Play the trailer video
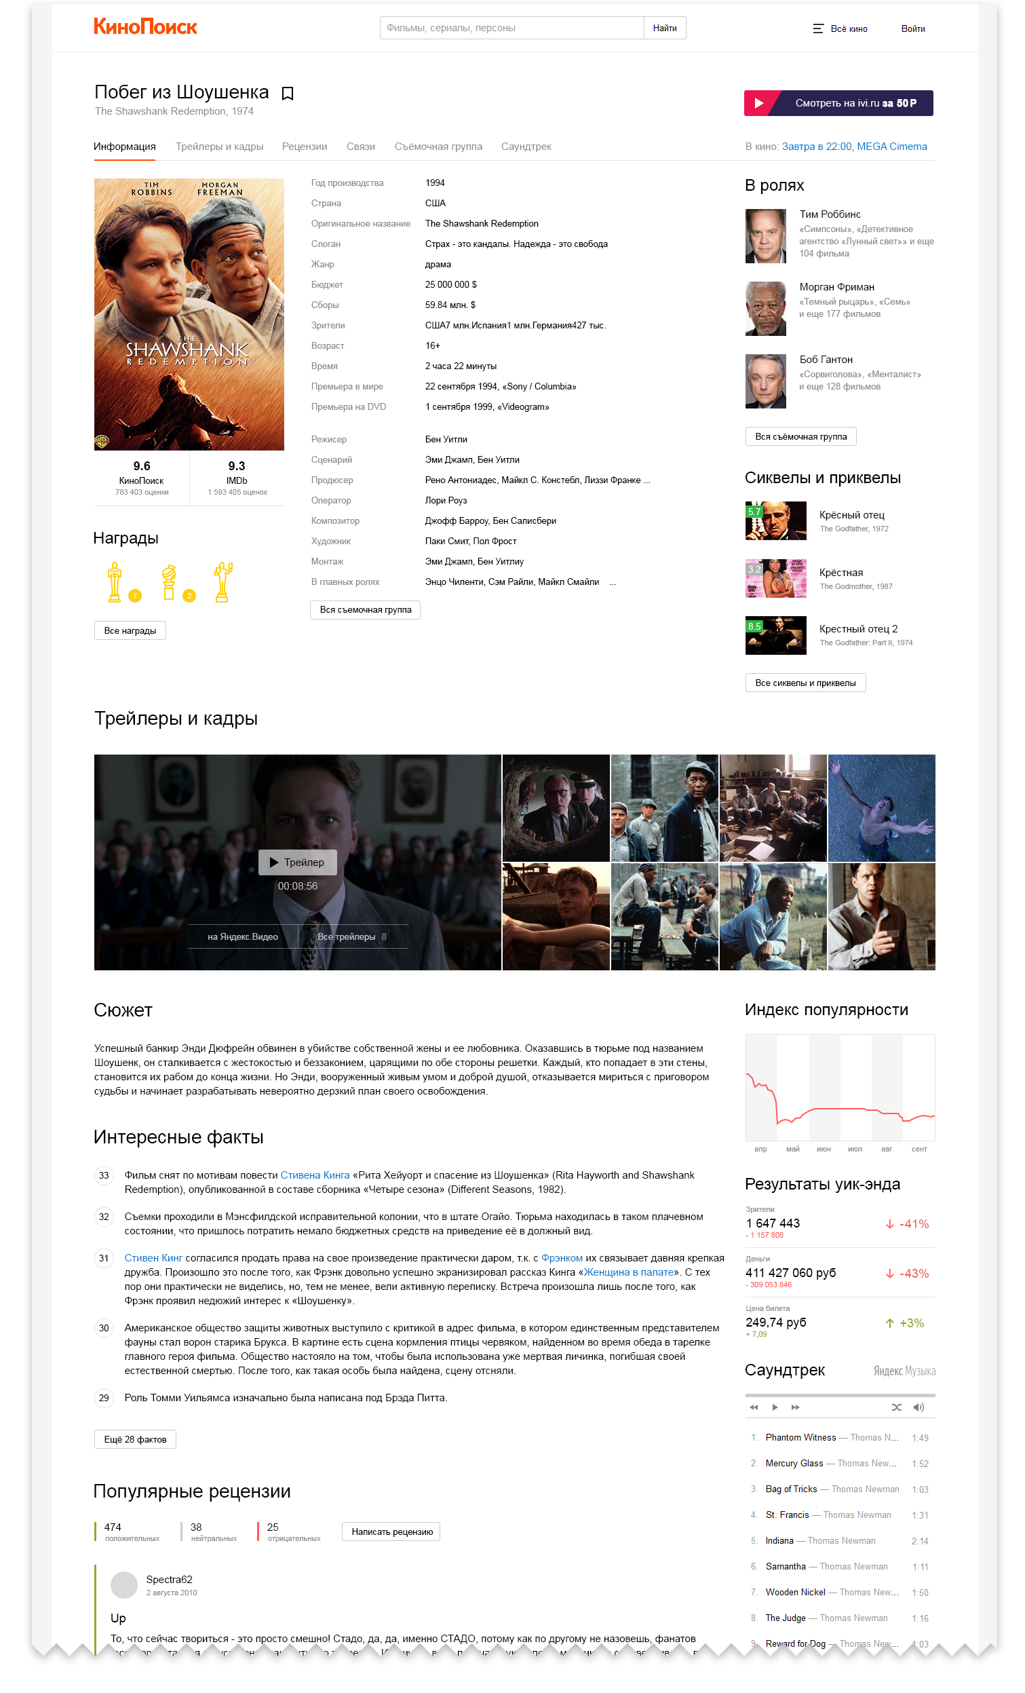Viewport: 1025px width, 1693px height. (298, 862)
